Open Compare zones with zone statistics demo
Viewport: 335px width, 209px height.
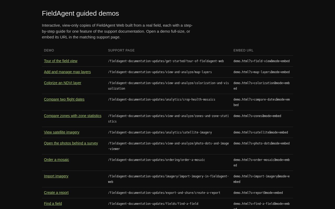(x=72, y=116)
